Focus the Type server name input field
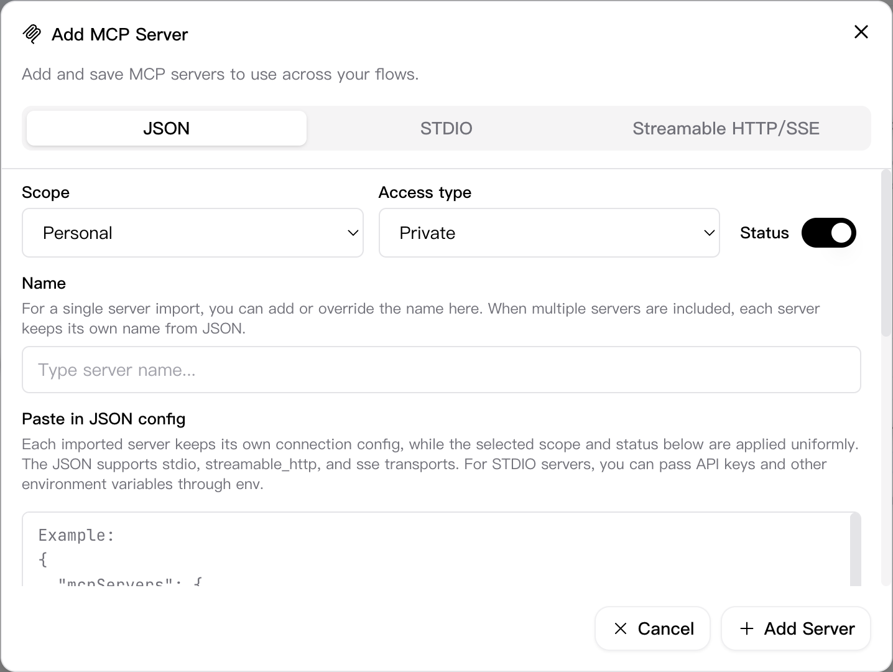 pyautogui.click(x=442, y=370)
